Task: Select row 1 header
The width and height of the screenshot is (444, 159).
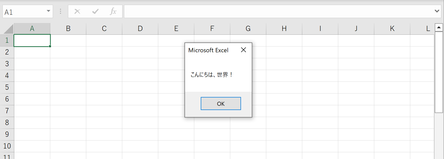Action: [7, 40]
